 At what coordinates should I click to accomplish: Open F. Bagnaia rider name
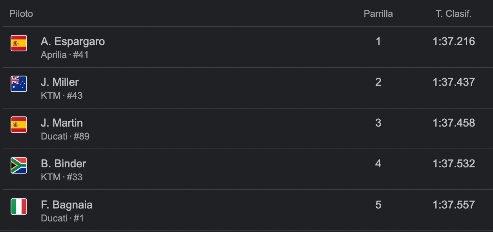click(x=67, y=205)
